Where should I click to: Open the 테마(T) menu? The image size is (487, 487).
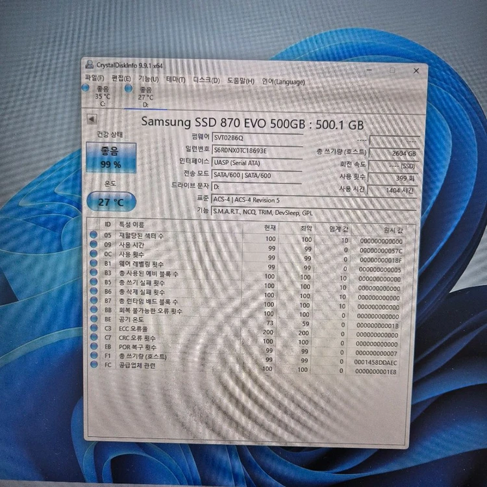coord(176,79)
